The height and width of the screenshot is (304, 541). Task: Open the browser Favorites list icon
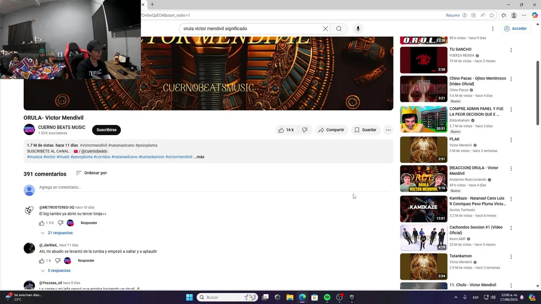[504, 15]
